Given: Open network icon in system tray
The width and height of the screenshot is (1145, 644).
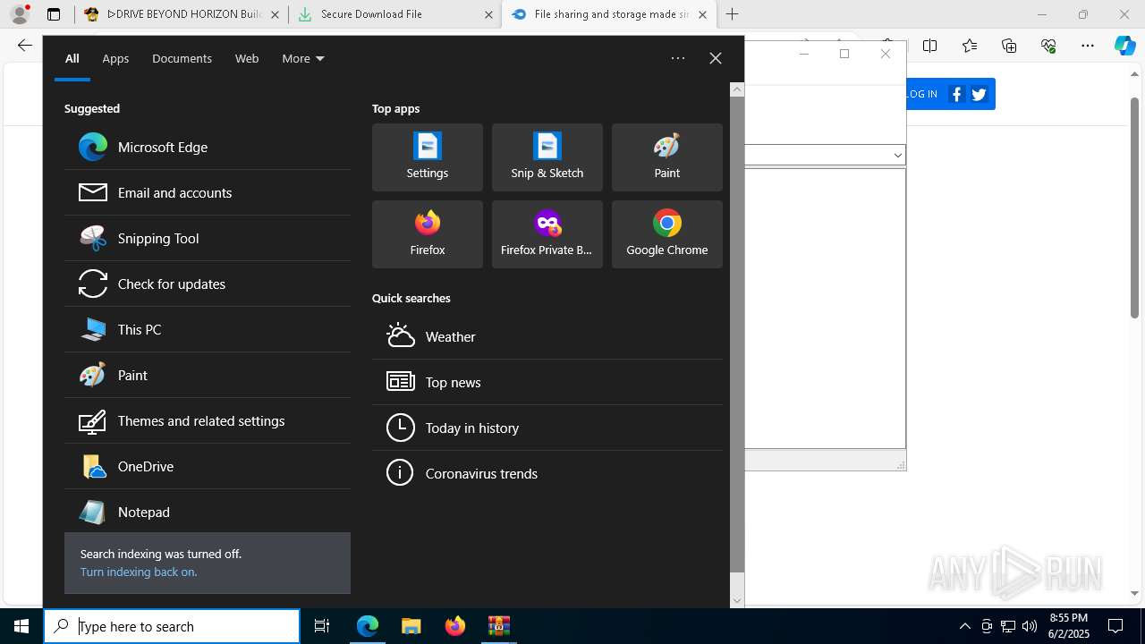Looking at the screenshot, I should click(1008, 626).
